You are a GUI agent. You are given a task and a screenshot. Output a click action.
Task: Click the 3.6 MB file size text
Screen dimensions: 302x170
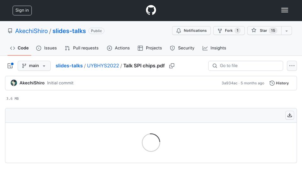[13, 99]
